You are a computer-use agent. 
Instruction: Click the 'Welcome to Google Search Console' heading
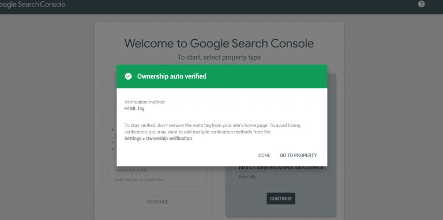(x=219, y=43)
